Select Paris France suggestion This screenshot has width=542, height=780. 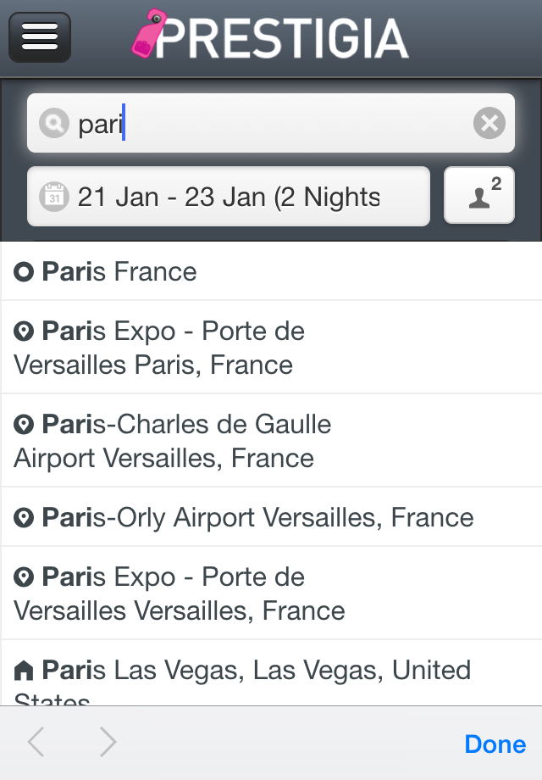tap(271, 271)
